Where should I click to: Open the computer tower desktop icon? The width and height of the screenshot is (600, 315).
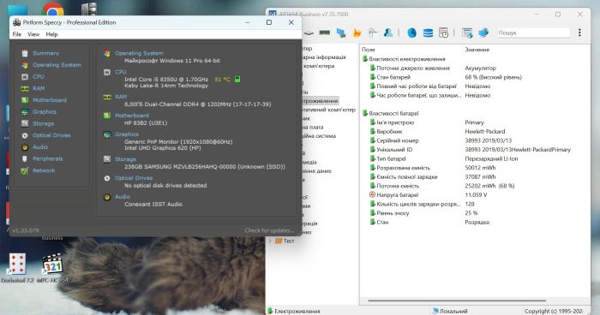pos(89,9)
